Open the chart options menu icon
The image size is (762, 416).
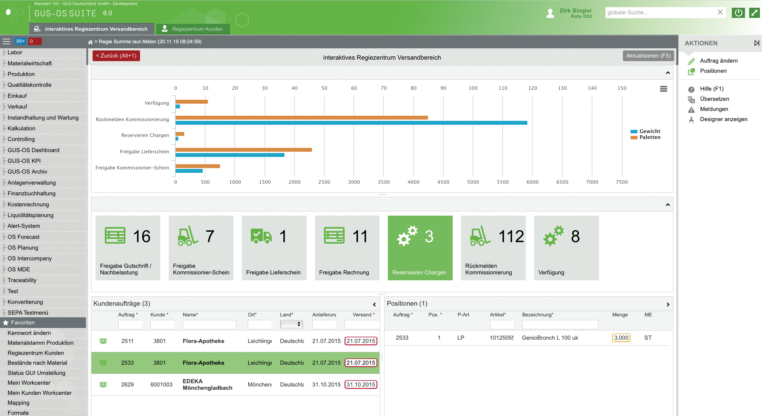pyautogui.click(x=663, y=89)
